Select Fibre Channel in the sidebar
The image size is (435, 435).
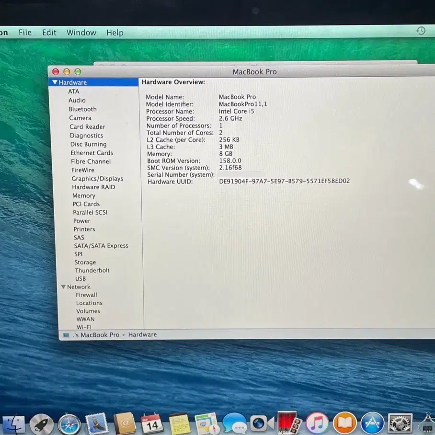coord(91,161)
